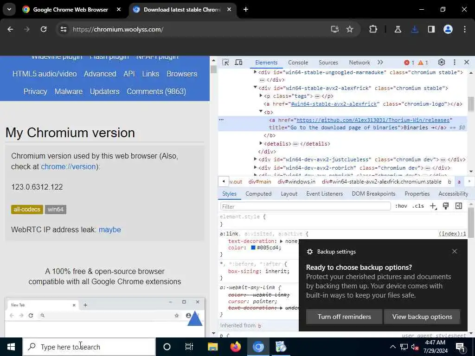Open the tab search dropdown arrow
The image size is (475, 356).
9,9
